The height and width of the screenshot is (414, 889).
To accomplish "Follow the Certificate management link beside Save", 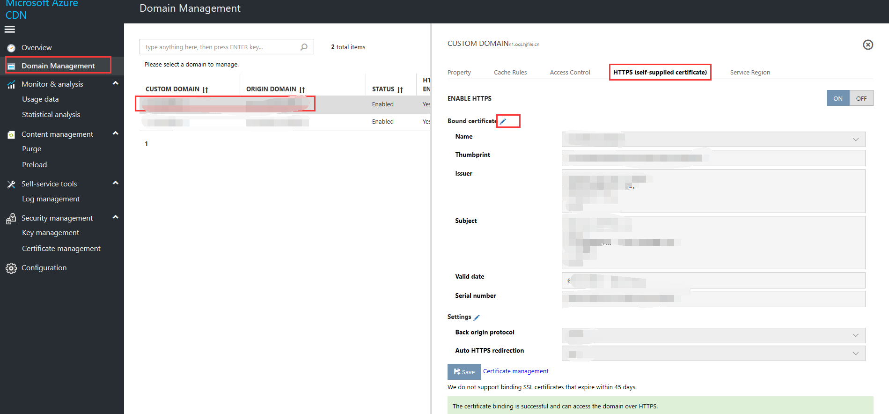I will click(x=515, y=371).
